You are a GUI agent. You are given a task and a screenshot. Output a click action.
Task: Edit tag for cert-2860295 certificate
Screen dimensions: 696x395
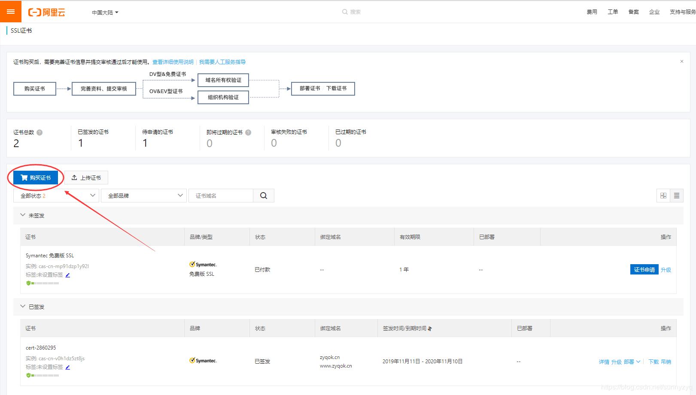68,367
